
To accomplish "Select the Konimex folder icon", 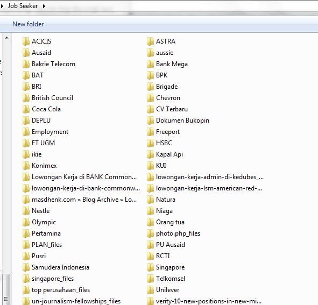I will 26,166.
